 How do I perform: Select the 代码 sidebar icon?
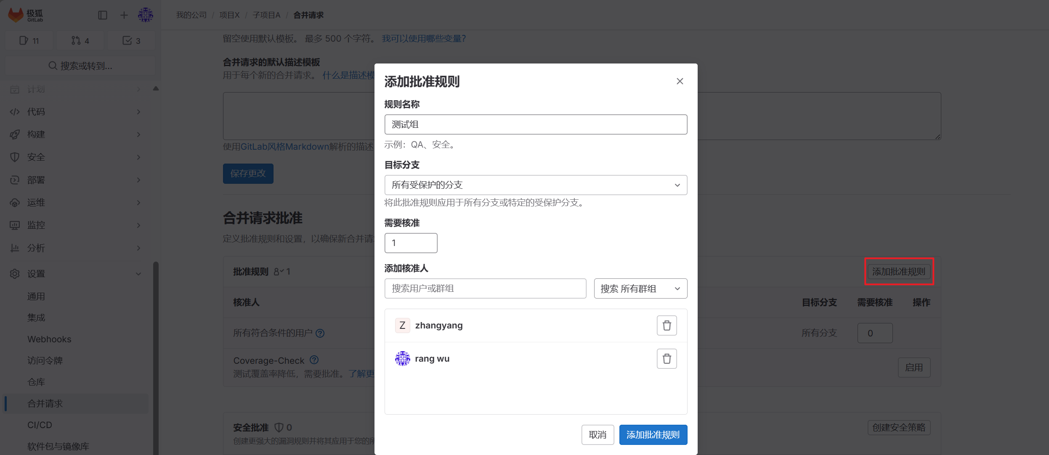tap(15, 111)
